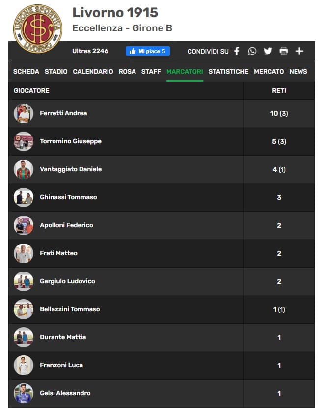Go to the Rosa tab
The width and height of the screenshot is (324, 408).
[127, 72]
